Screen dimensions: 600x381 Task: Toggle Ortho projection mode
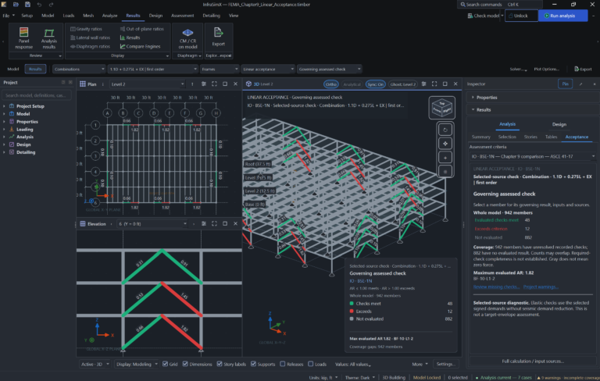click(331, 84)
